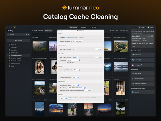
Task: Click the Focus Stacking icon
Action: pyautogui.click(x=133, y=79)
